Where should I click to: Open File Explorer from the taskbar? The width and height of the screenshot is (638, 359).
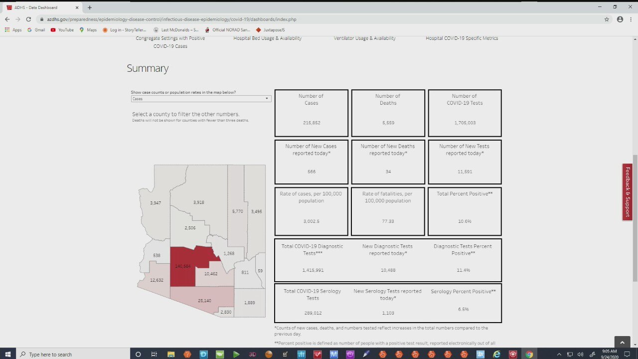point(171,354)
